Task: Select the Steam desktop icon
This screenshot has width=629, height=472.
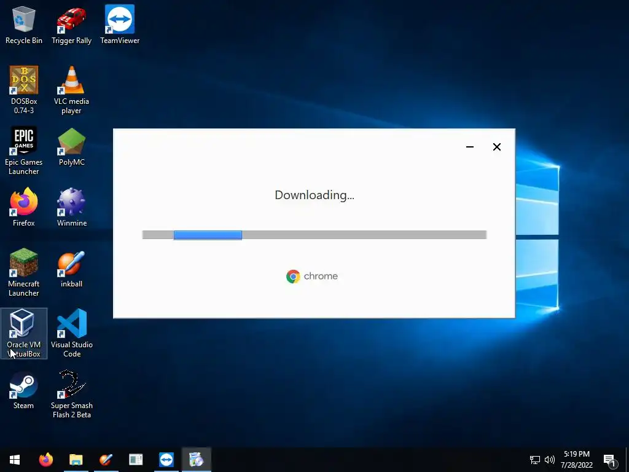Action: point(24,390)
